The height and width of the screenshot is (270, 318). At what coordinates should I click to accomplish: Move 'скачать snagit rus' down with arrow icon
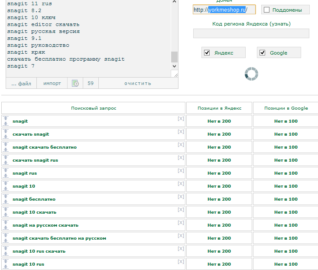click(6, 163)
